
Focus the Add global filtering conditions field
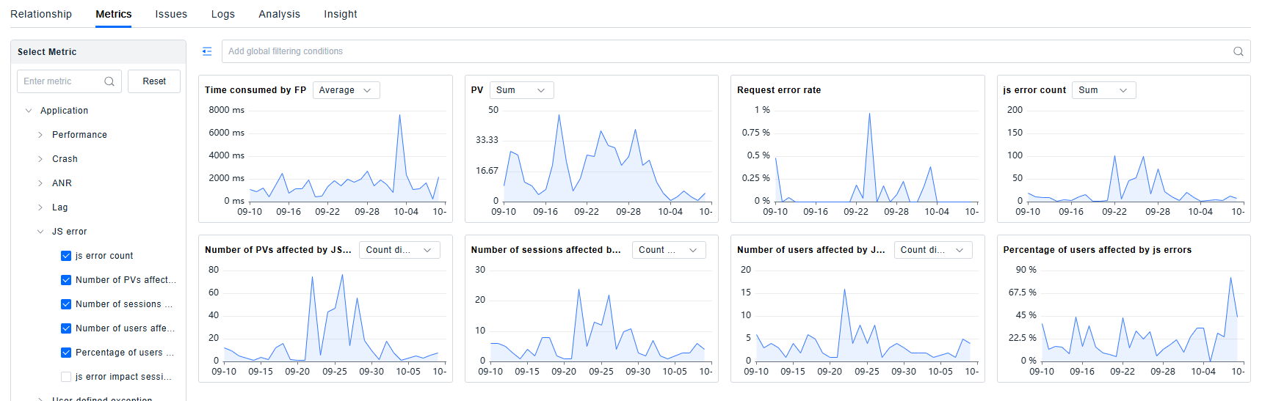point(719,51)
